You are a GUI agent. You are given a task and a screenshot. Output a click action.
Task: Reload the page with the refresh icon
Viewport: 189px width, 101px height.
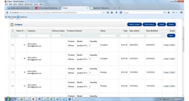coord(104,12)
